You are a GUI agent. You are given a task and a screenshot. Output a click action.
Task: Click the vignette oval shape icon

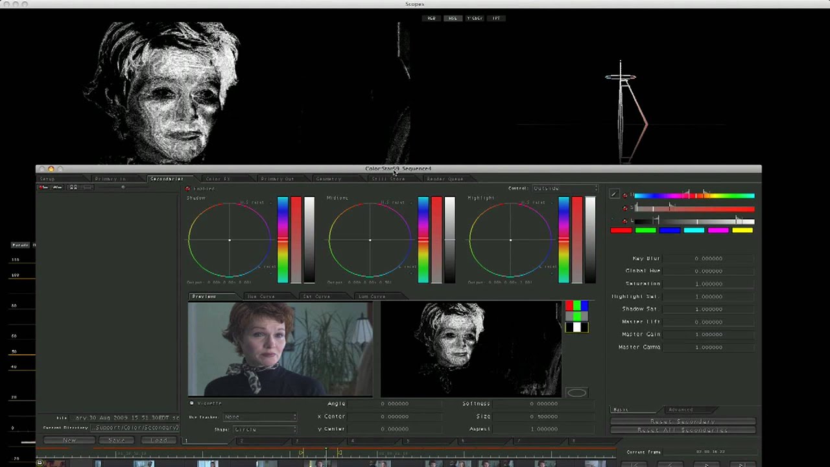576,392
